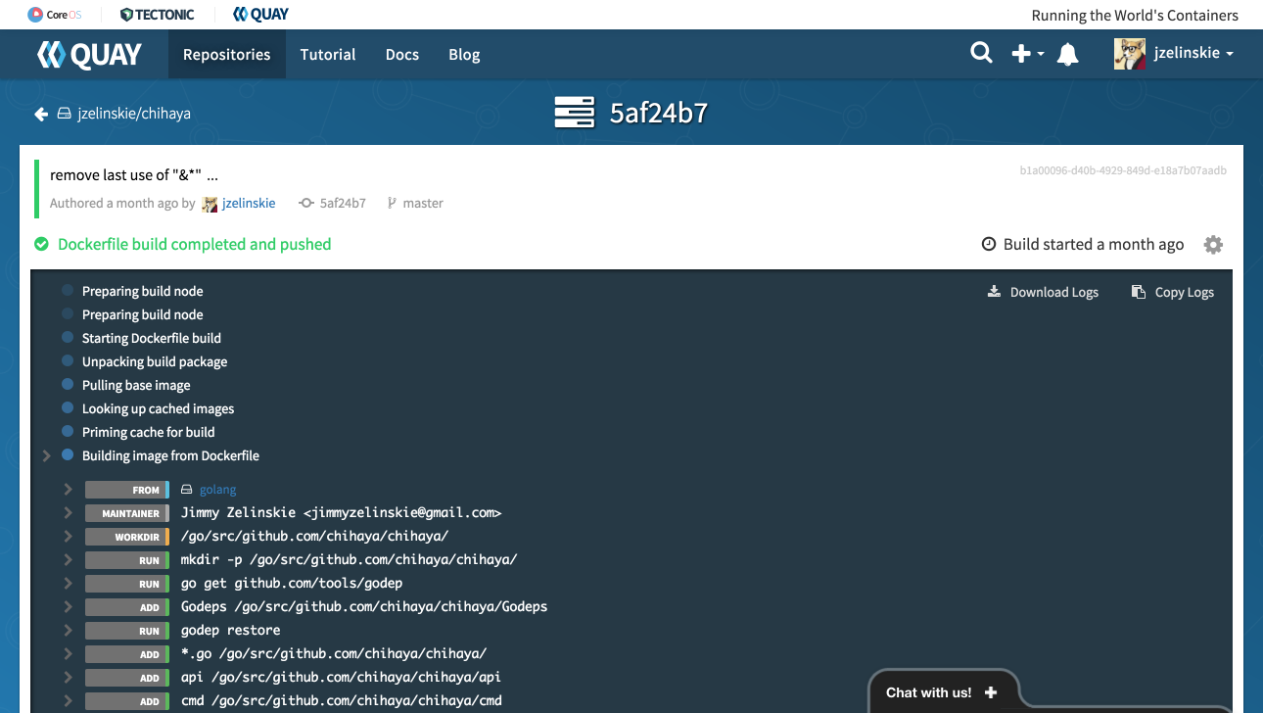Select the Pulling base image text
1263x713 pixels.
pyautogui.click(x=136, y=385)
